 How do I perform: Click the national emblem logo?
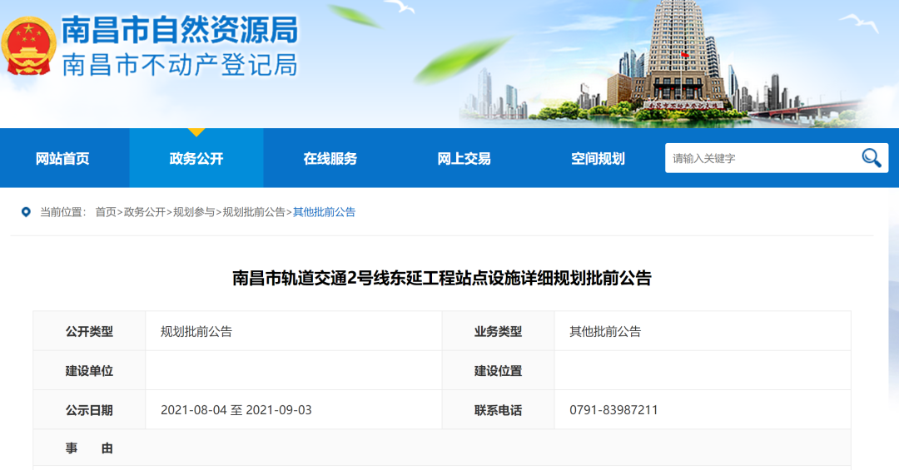point(28,47)
